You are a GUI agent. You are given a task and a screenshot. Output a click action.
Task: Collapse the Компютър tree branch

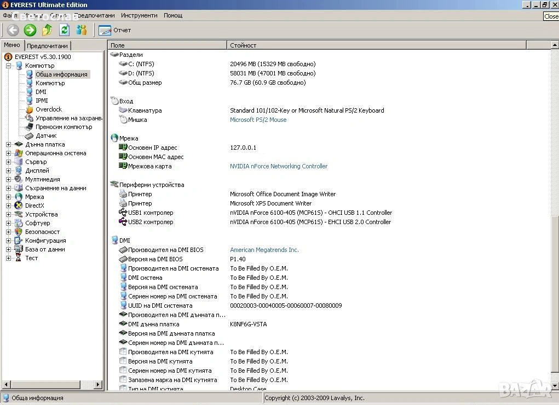pos(9,66)
